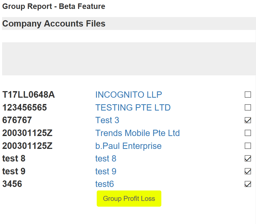Follow the test6 company link

104,184
